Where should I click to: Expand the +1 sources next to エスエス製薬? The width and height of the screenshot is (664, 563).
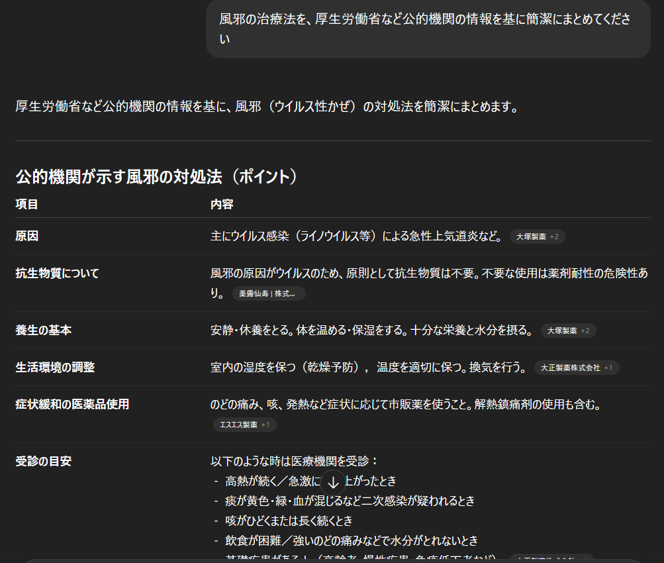(265, 425)
